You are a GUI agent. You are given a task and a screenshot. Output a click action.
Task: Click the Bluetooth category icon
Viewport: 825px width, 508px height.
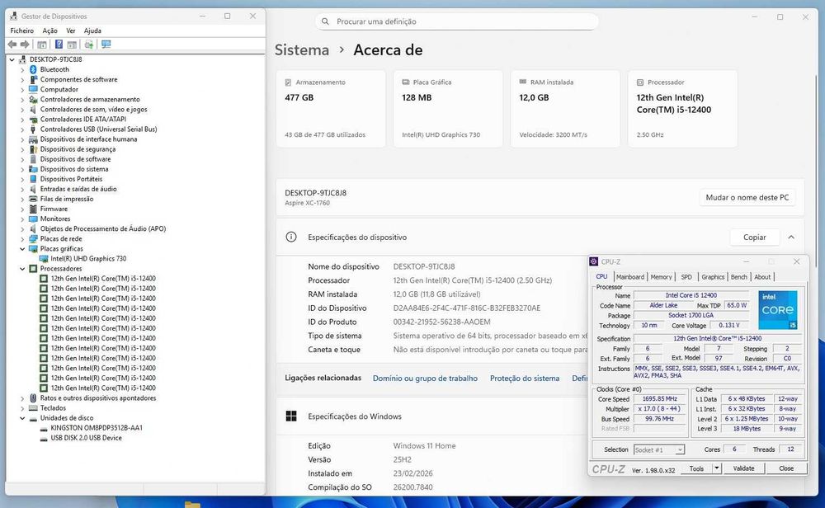click(x=33, y=69)
